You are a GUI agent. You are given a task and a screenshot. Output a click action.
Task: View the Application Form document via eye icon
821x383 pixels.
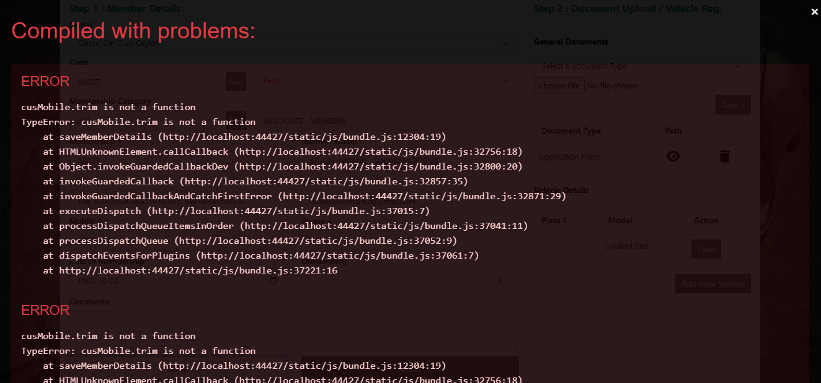pos(673,157)
